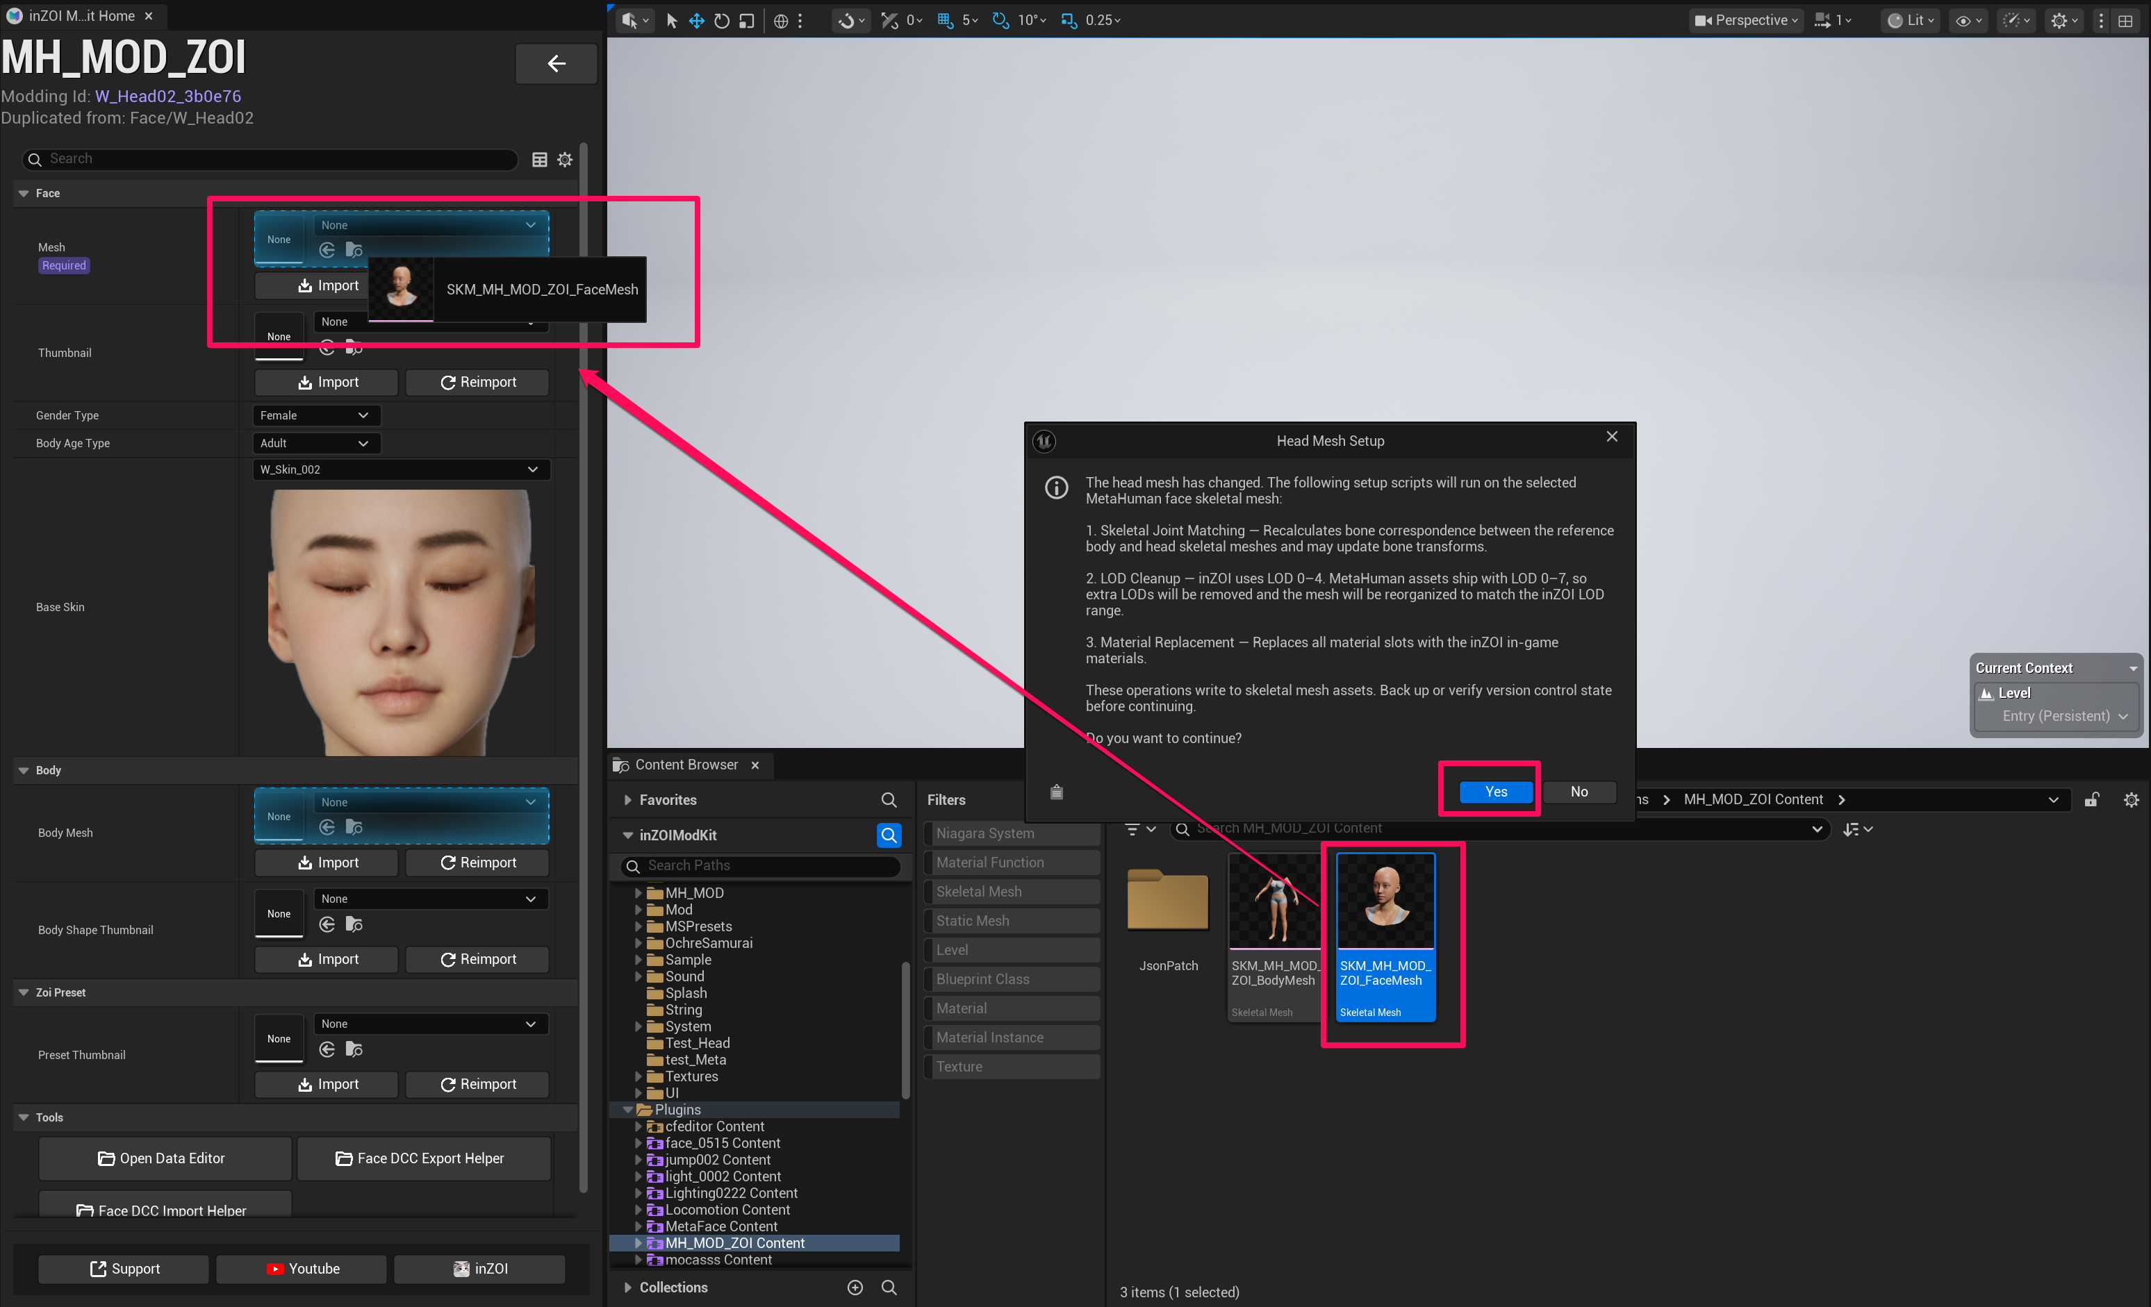This screenshot has height=1307, width=2151.
Task: Enable the Skeletal Mesh filter
Action: click(1013, 891)
